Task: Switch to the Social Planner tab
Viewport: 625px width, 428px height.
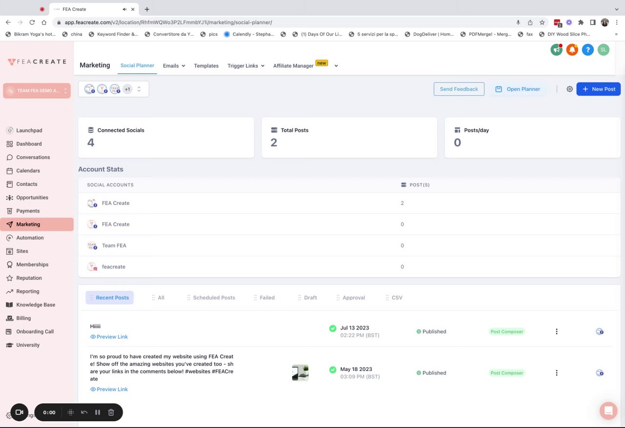Action: click(137, 65)
